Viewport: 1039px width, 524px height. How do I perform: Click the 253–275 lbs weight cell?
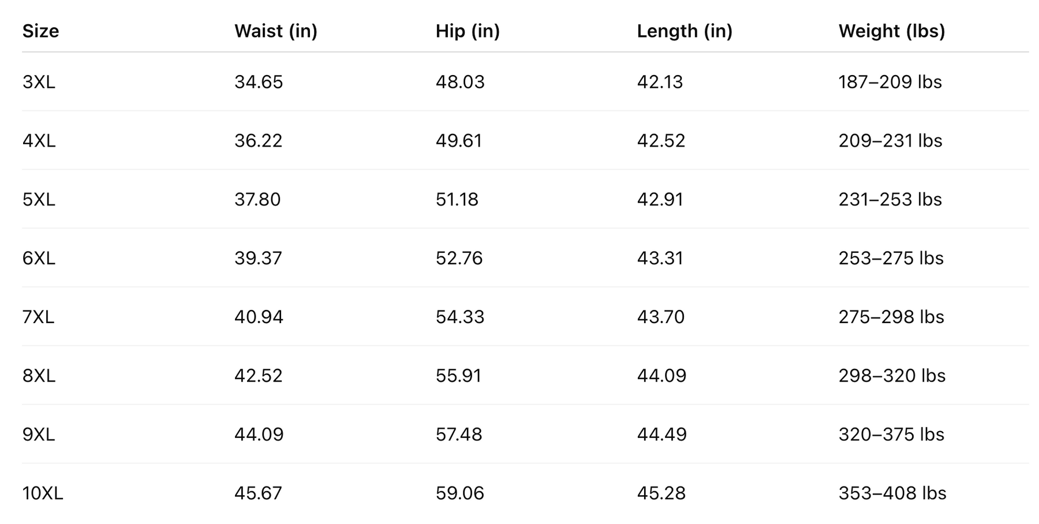point(891,258)
